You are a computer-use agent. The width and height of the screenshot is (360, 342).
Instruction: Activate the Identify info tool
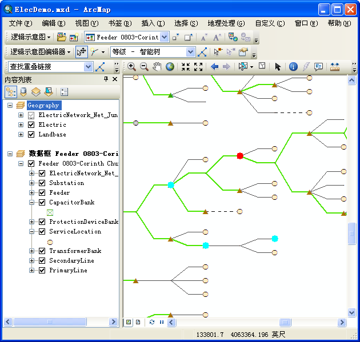pyautogui.click(x=293, y=67)
